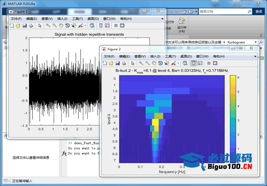This screenshot has width=267, height=186.
Task: Expand the MATLAB current folder path dropdown
Action: (255, 42)
